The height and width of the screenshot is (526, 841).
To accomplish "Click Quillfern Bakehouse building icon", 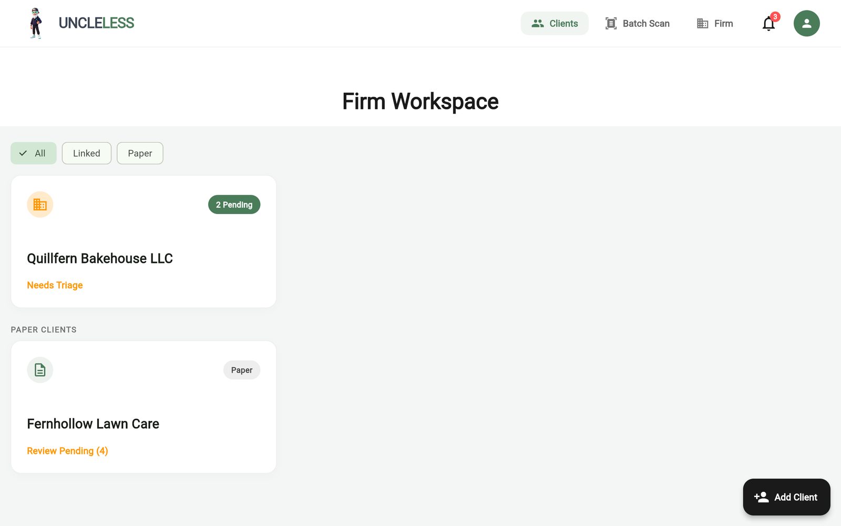I will pos(40,205).
